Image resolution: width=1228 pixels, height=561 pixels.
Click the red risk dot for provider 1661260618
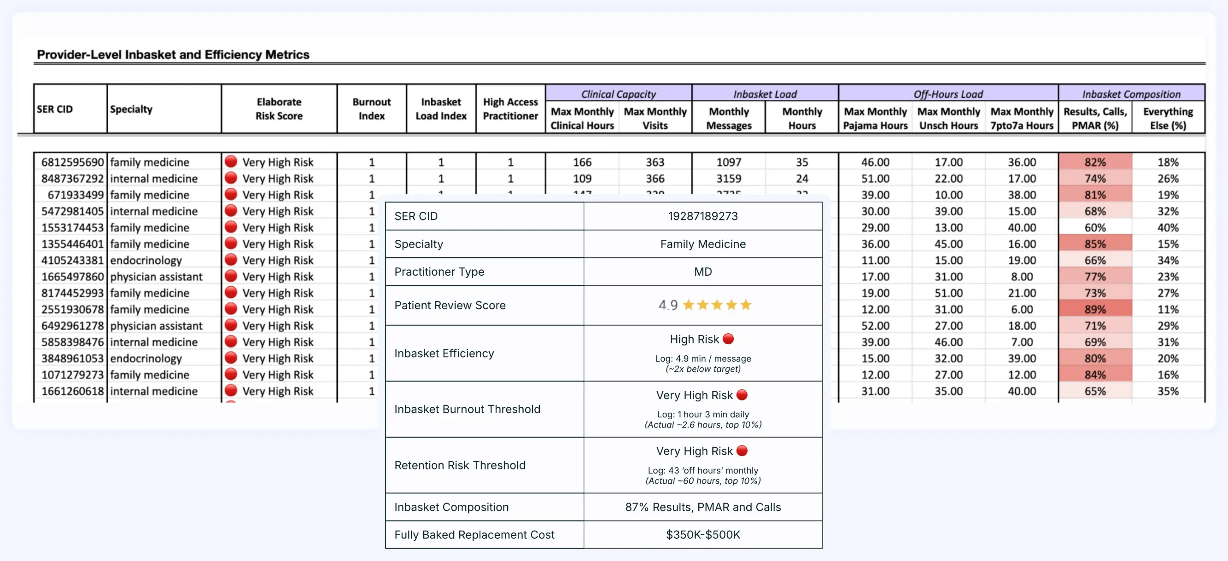(231, 391)
